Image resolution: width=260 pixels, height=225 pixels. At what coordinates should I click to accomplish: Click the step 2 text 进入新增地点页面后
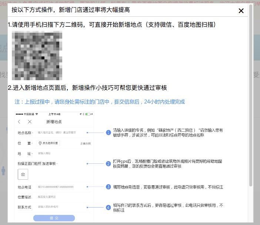pos(87,88)
